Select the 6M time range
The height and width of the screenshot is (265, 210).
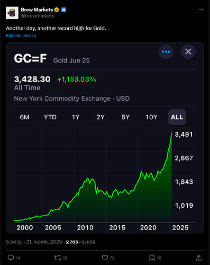(24, 117)
